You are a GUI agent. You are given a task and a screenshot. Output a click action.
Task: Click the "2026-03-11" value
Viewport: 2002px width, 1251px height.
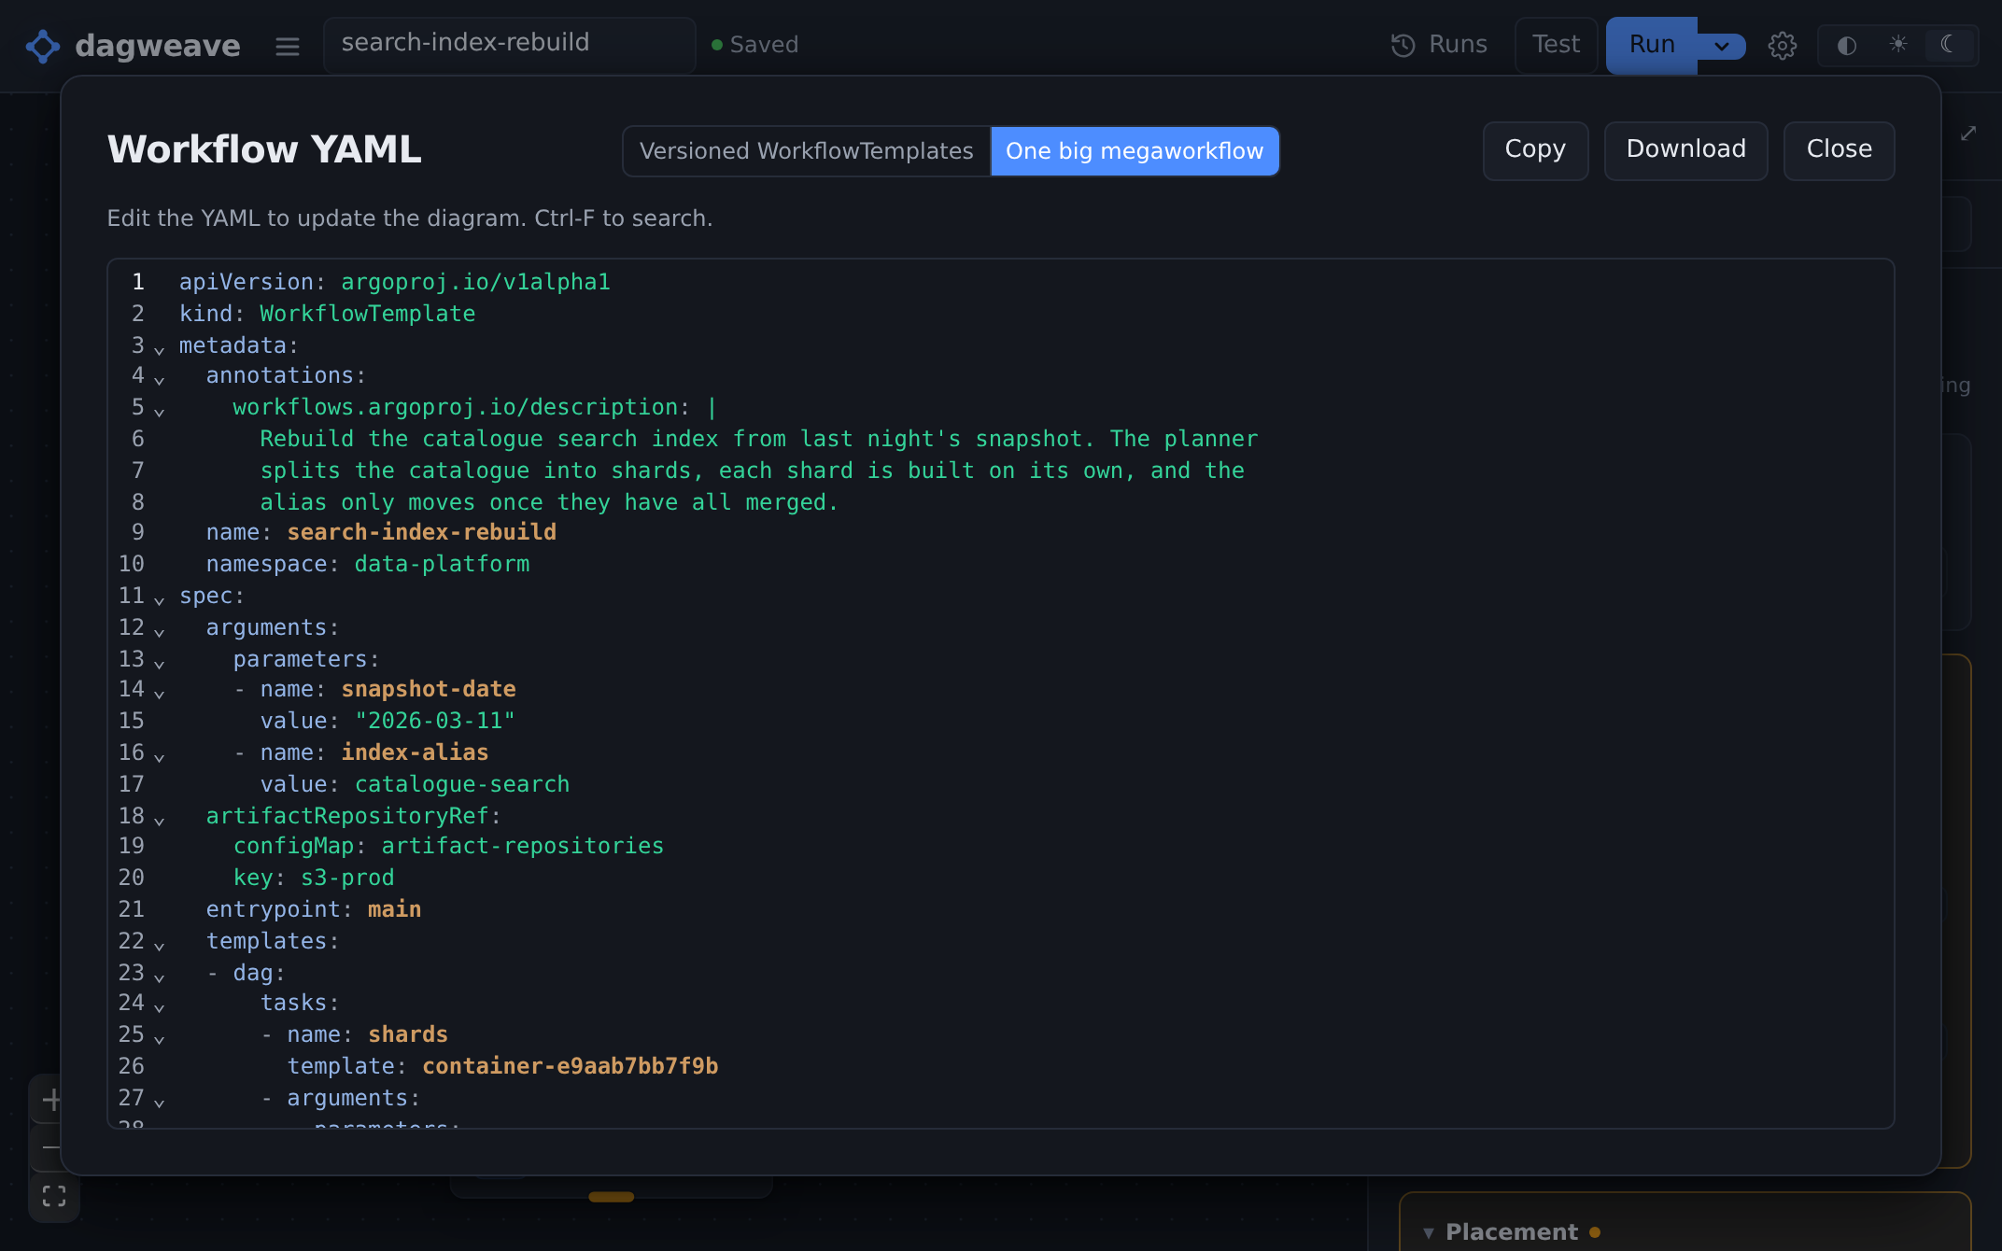click(435, 721)
